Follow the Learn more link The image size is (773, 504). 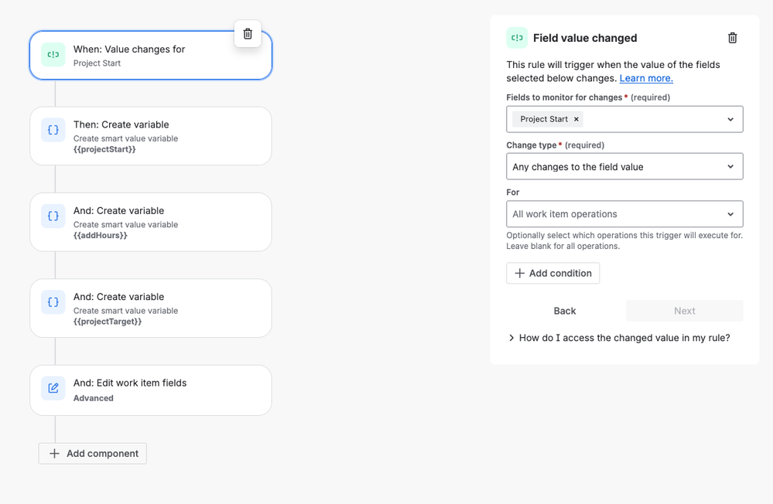tap(646, 78)
